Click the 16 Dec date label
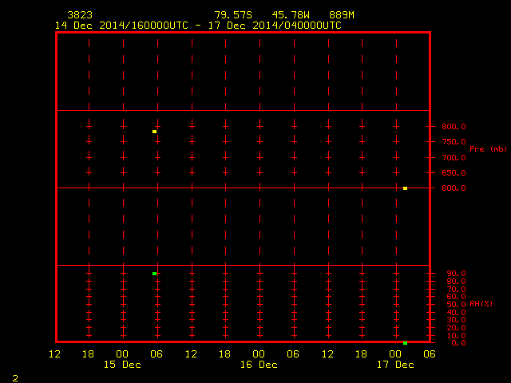Image resolution: width=511 pixels, height=383 pixels. [x=259, y=365]
